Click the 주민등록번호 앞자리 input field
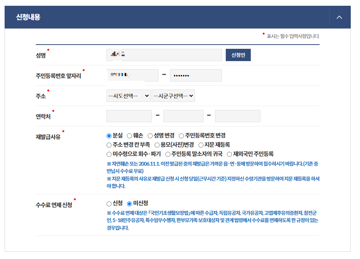 (x=132, y=75)
